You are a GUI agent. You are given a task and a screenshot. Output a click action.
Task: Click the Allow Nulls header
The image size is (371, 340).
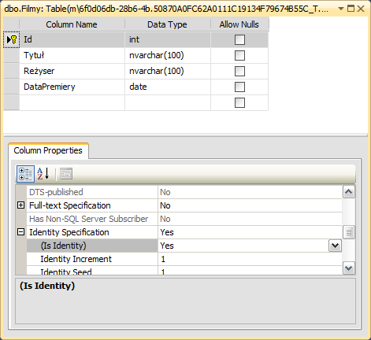239,24
